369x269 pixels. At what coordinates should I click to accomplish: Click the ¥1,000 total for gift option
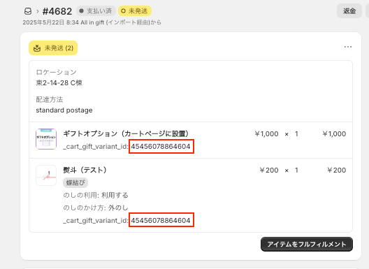pyautogui.click(x=334, y=133)
